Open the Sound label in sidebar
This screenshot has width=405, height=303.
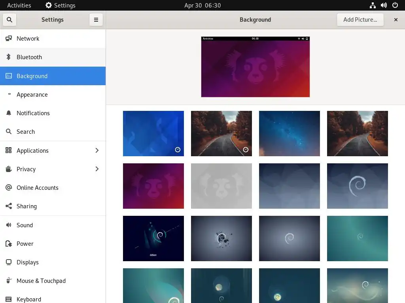(25, 225)
